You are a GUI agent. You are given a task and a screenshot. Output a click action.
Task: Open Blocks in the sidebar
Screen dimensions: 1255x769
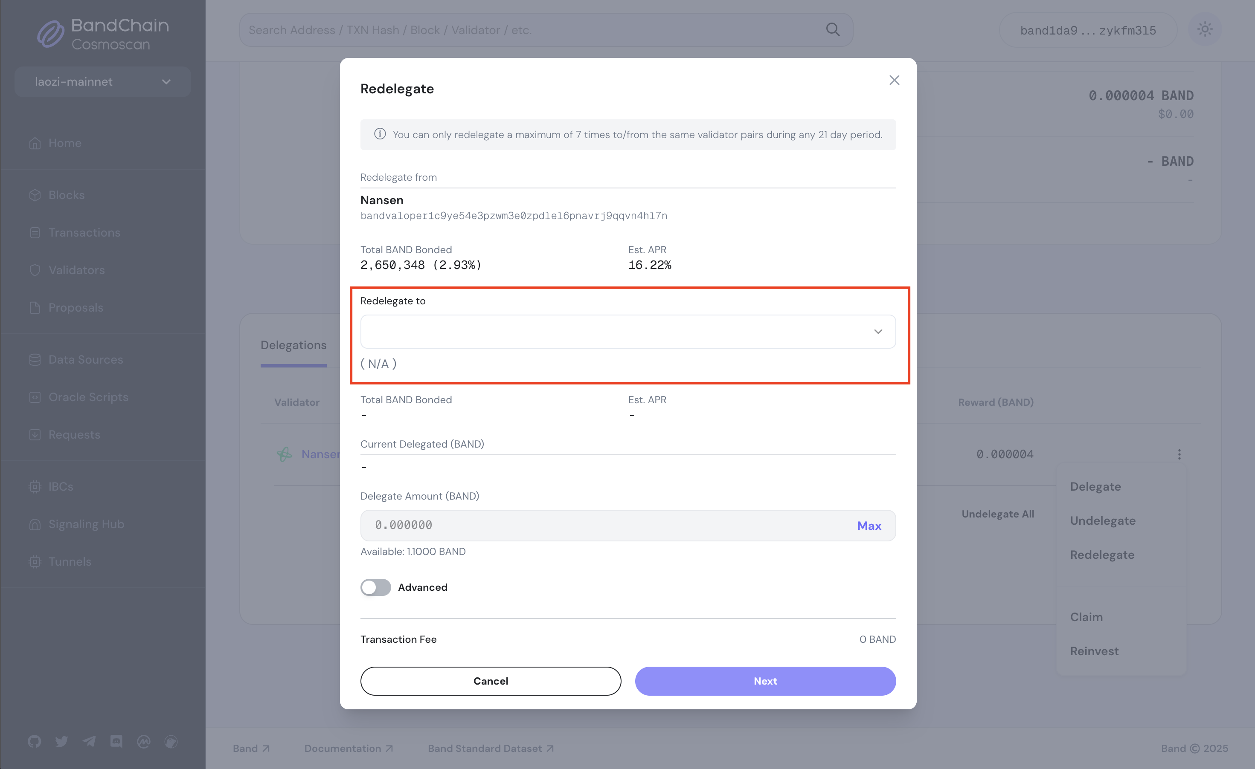66,195
